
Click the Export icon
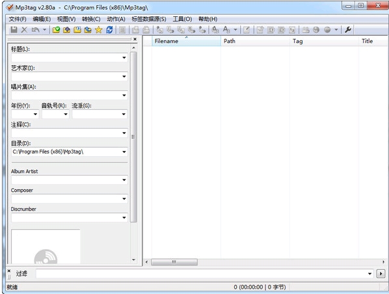pyautogui.click(x=260, y=30)
